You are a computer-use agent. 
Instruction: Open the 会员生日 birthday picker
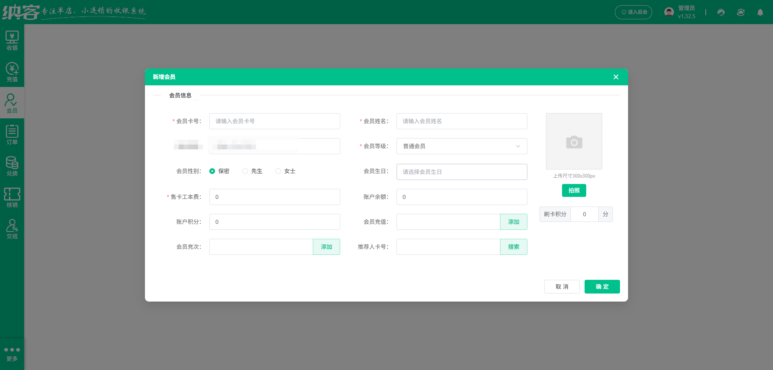[461, 172]
